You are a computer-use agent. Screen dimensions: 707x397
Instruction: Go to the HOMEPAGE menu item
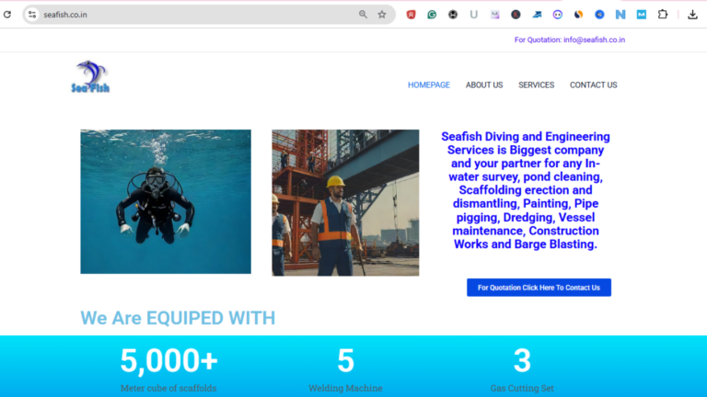pos(429,85)
